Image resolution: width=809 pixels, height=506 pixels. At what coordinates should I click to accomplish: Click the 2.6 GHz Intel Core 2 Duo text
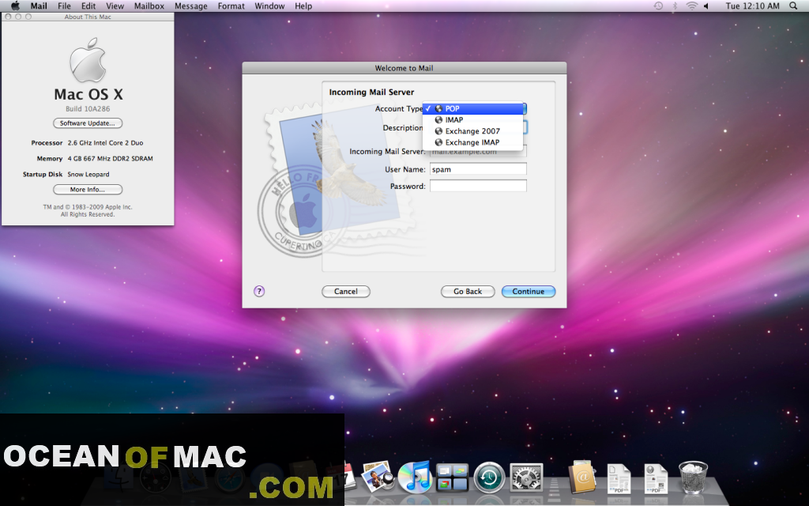click(105, 143)
